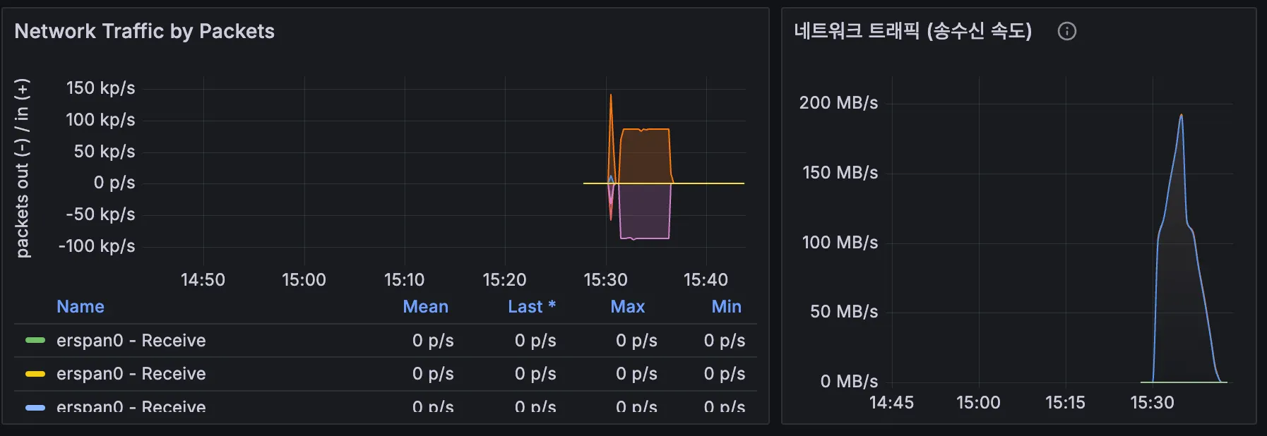The height and width of the screenshot is (436, 1267).
Task: Click the blue series color indicator in legend
Action: (x=35, y=407)
